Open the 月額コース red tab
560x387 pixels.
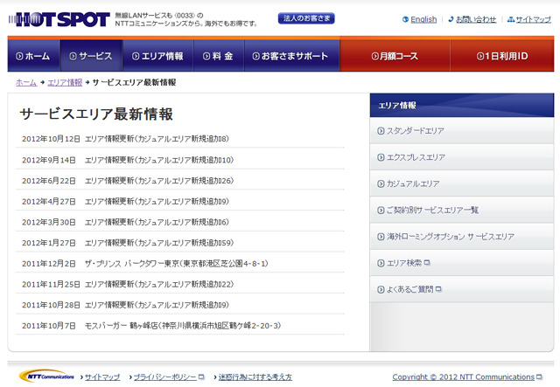click(x=395, y=56)
